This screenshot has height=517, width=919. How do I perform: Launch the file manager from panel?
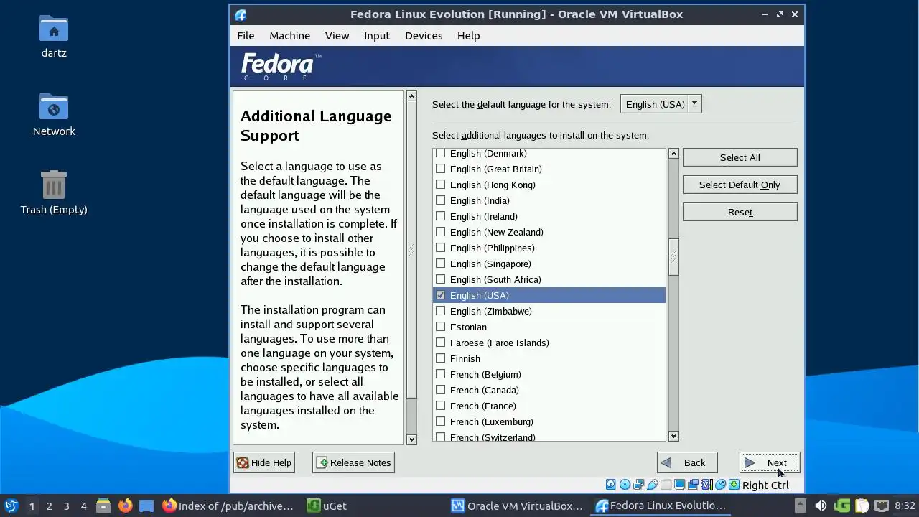point(103,506)
